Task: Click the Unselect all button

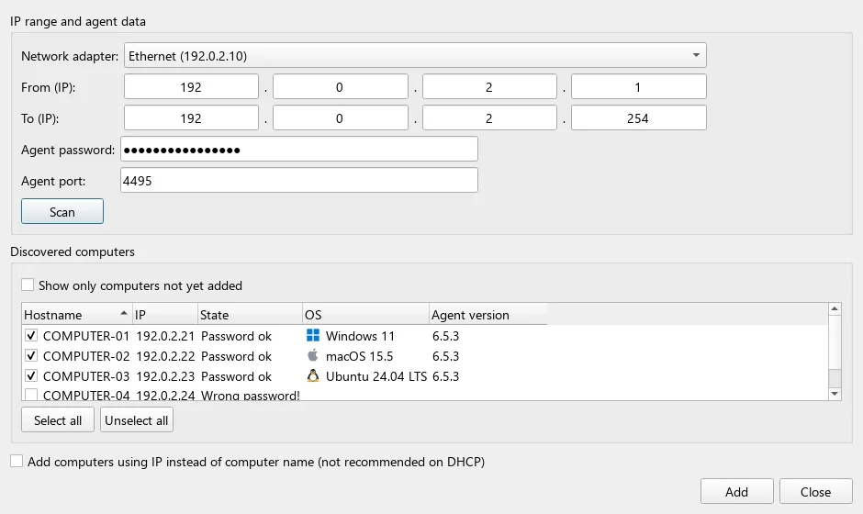Action: [x=137, y=419]
